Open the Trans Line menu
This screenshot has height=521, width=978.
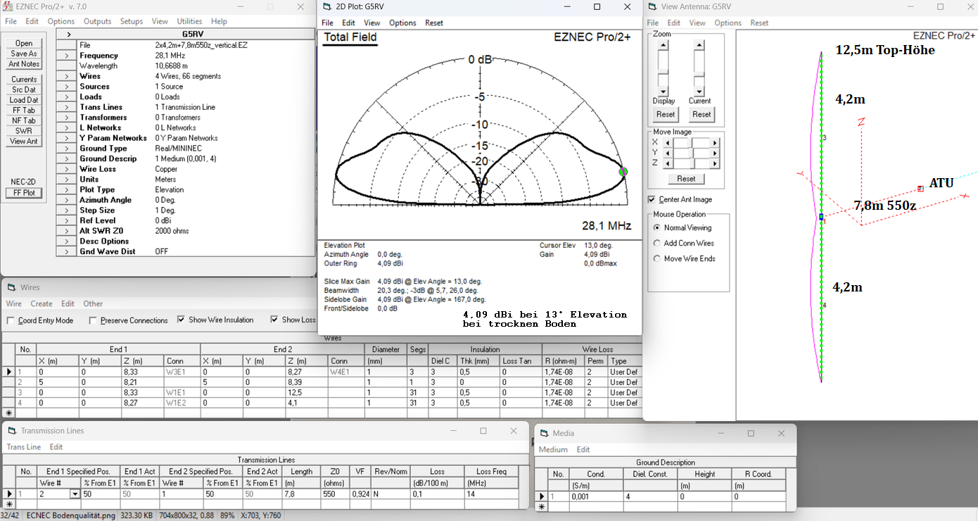tap(24, 447)
